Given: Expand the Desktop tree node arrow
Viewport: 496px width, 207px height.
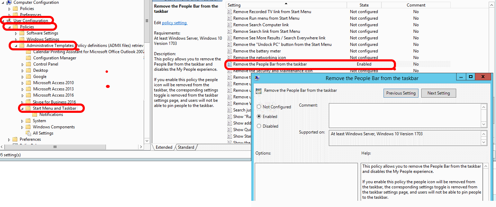Looking at the screenshot, I should [23, 70].
